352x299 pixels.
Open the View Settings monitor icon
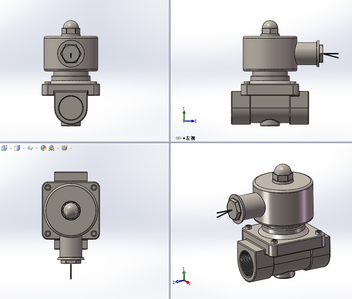65,148
